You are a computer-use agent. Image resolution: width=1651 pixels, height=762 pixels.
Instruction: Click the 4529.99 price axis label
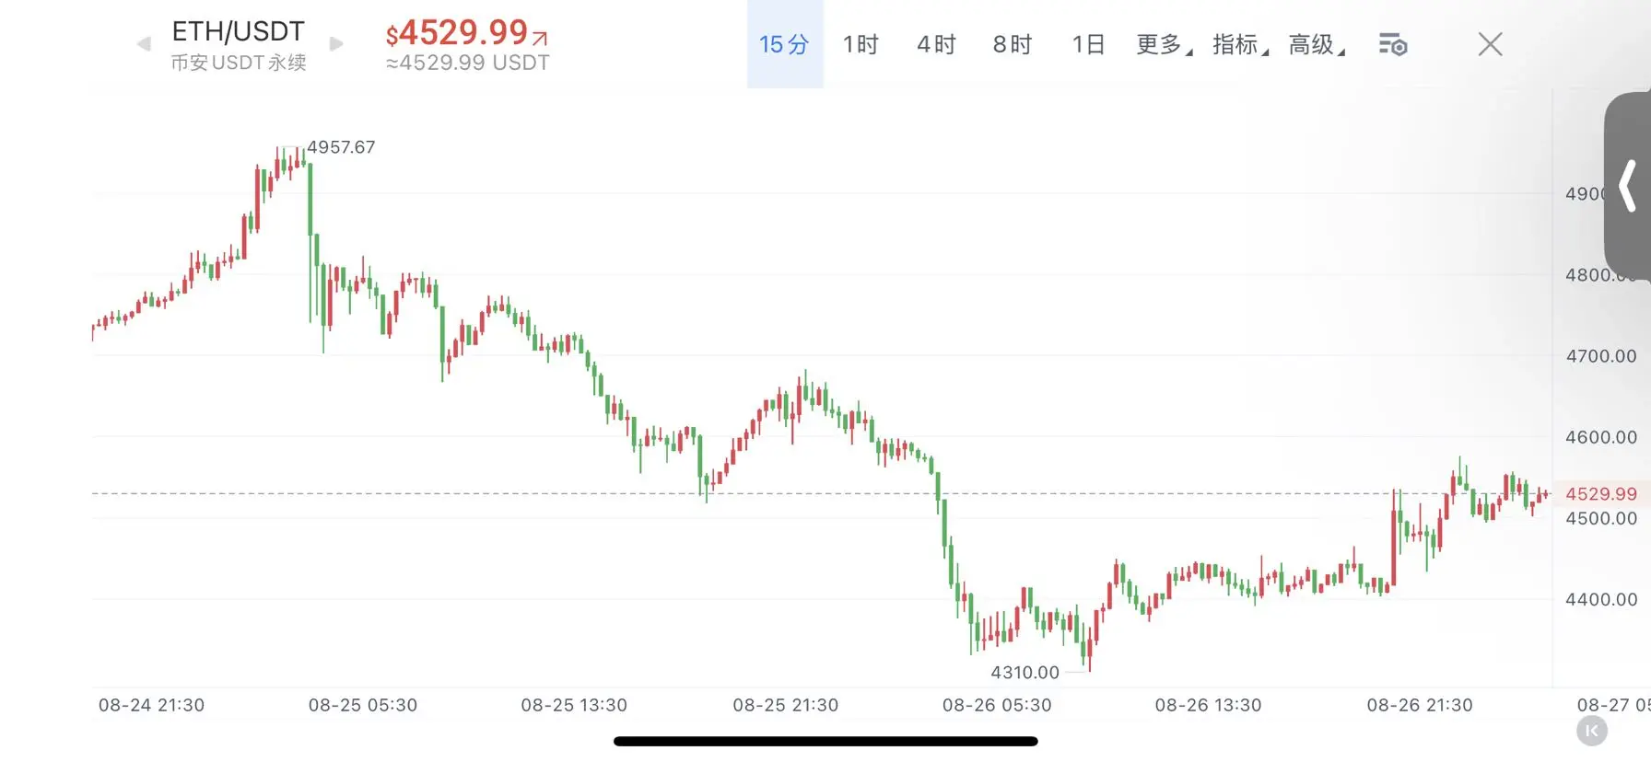1601,494
